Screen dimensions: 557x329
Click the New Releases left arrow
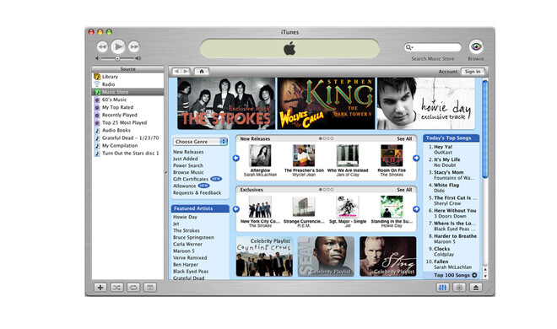235,159
